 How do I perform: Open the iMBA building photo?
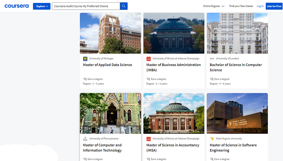(174, 33)
